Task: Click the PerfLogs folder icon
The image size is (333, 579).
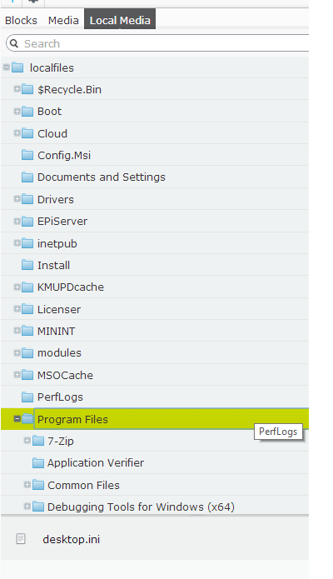Action: (x=27, y=397)
